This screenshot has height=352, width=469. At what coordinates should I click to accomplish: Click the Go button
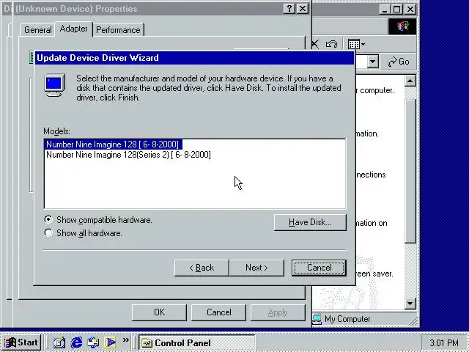(399, 62)
